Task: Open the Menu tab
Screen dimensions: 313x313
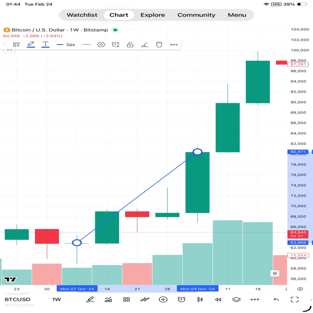Action: pyautogui.click(x=237, y=15)
